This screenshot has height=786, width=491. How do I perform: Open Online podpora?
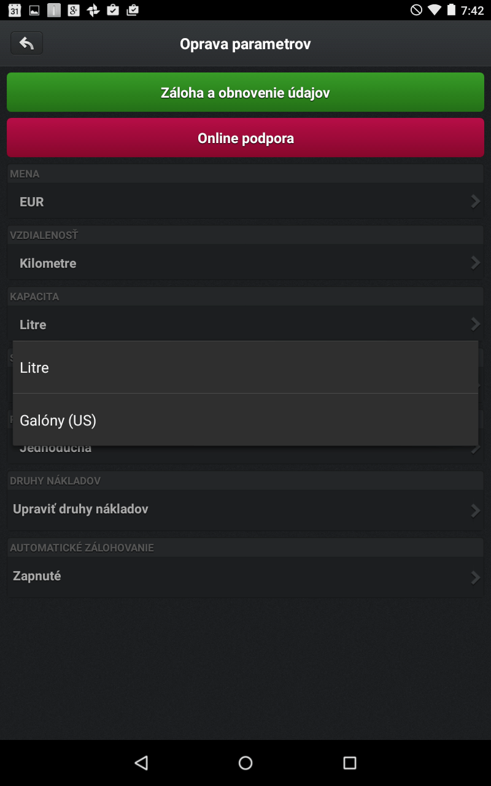coord(245,138)
